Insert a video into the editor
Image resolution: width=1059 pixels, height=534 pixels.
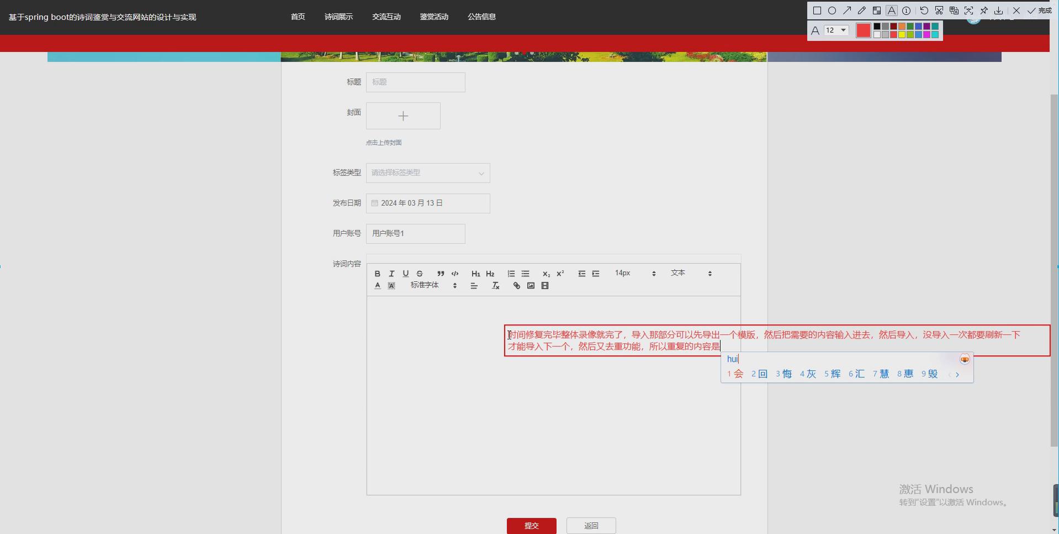(x=545, y=286)
